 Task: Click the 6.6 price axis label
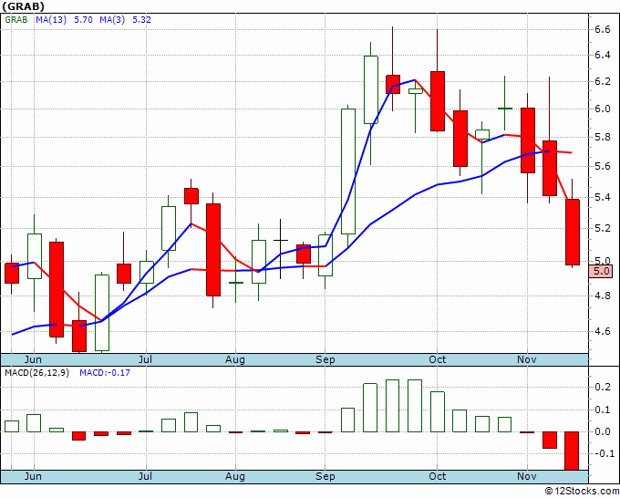(x=603, y=30)
